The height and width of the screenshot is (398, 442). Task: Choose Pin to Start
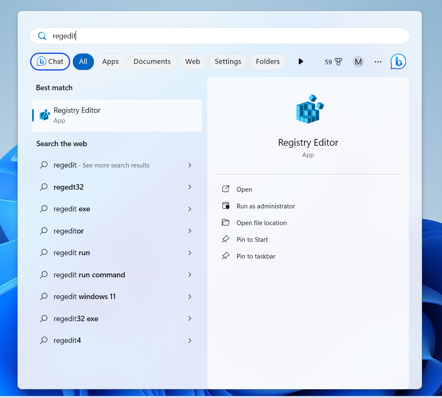252,240
